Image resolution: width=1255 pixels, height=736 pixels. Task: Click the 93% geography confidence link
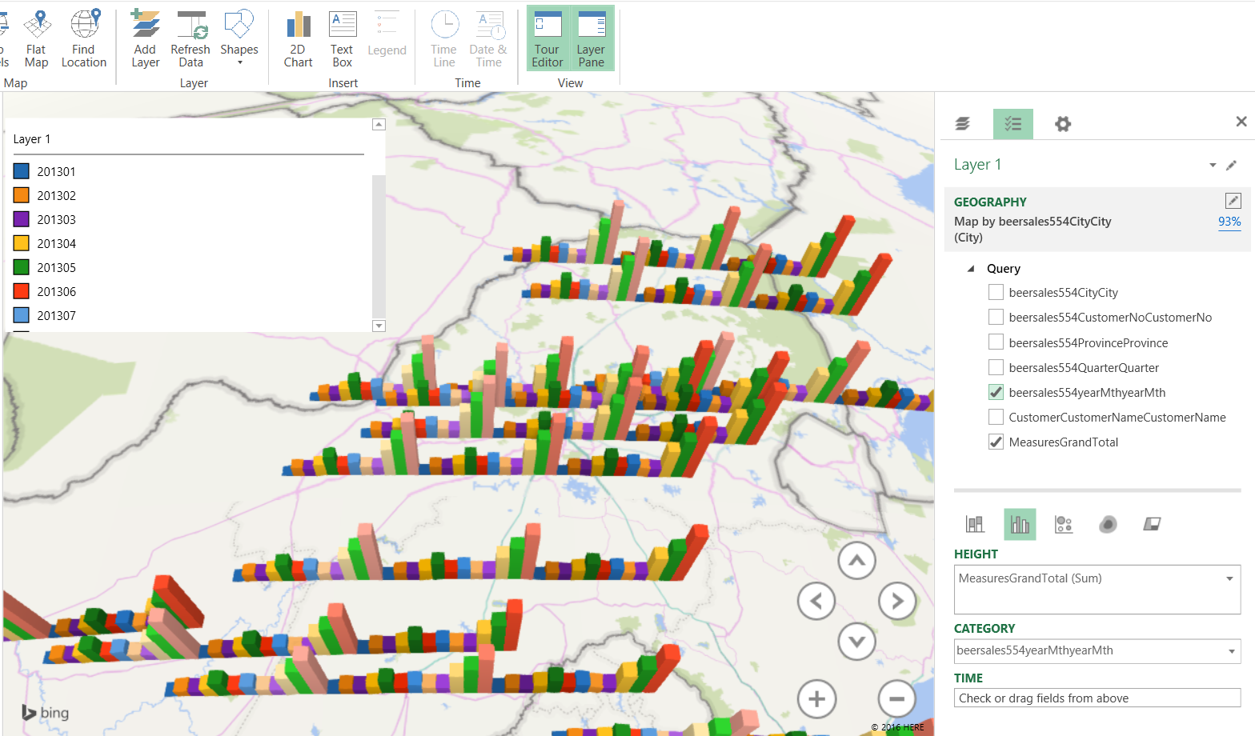(1229, 222)
